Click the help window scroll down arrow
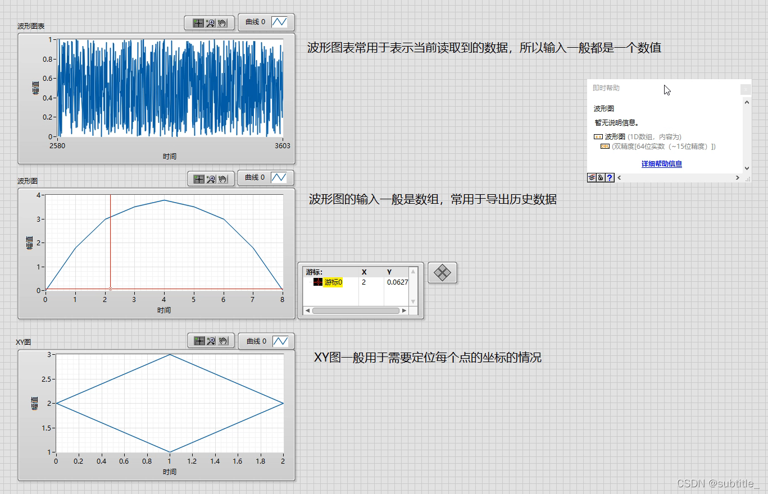The height and width of the screenshot is (494, 768). coord(747,168)
